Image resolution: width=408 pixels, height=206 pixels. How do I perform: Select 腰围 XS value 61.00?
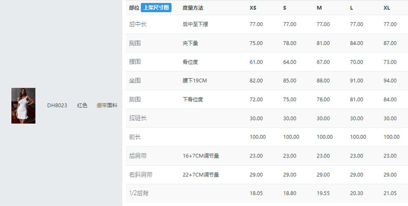(x=256, y=62)
